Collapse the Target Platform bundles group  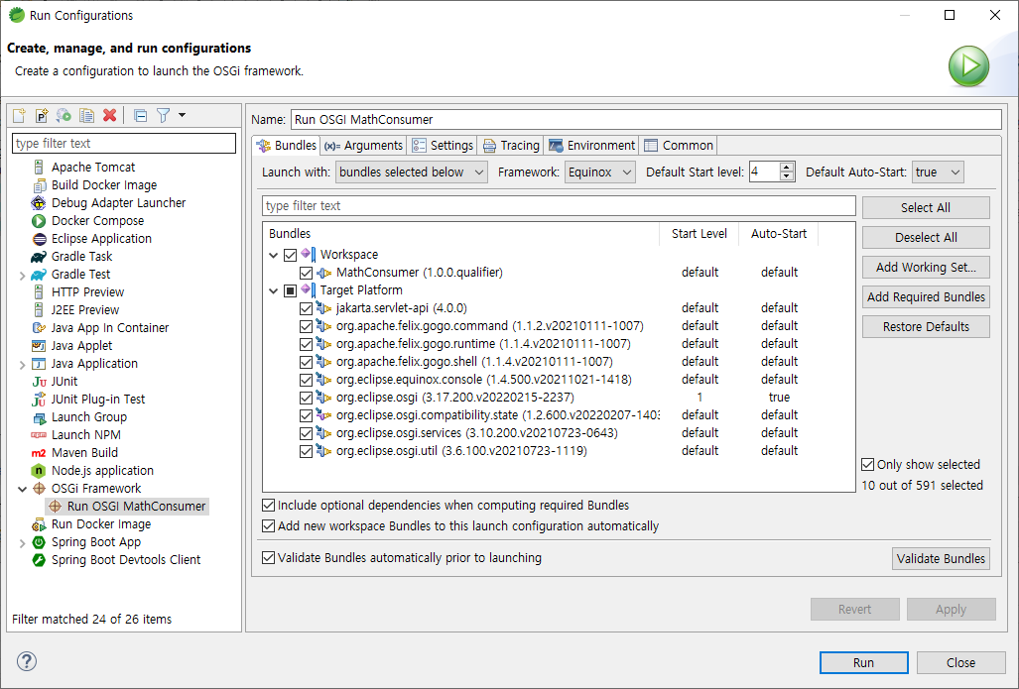tap(274, 290)
